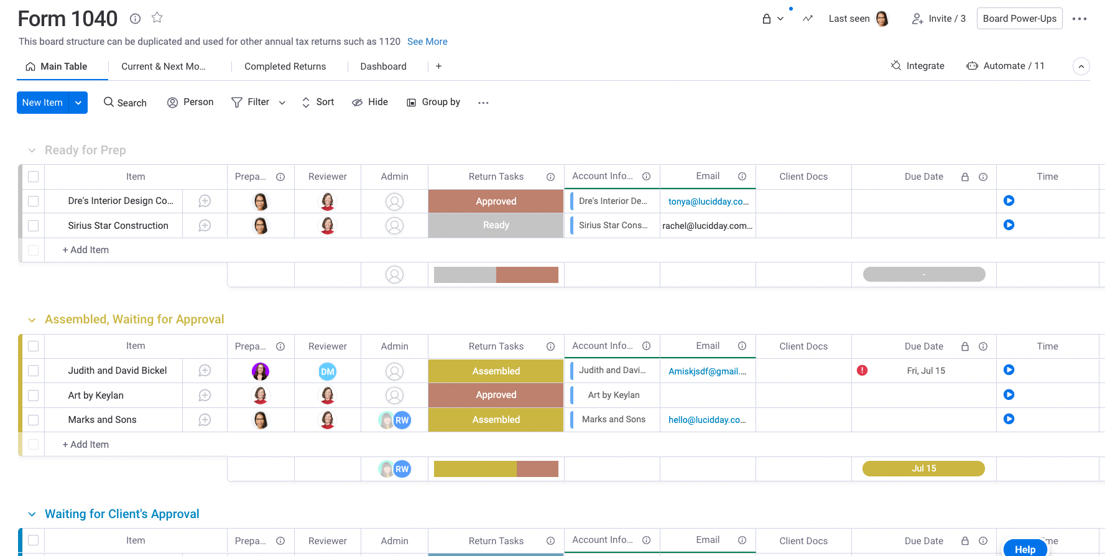The height and width of the screenshot is (556, 1105).
Task: Toggle select-all checkbox in Ready for Prep header
Action: coord(34,177)
